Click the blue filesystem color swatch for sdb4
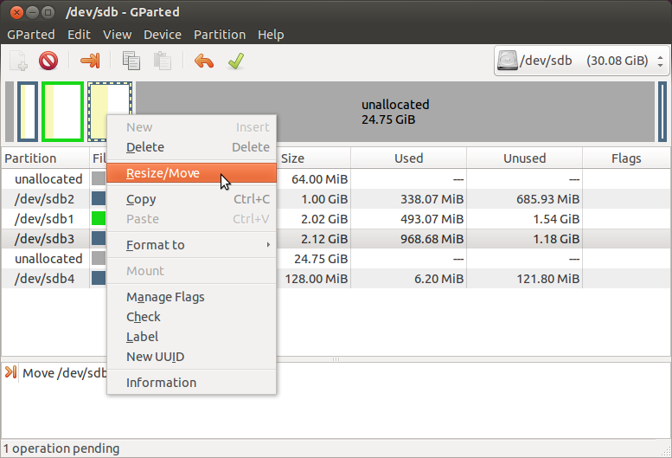The width and height of the screenshot is (672, 458). (x=99, y=279)
